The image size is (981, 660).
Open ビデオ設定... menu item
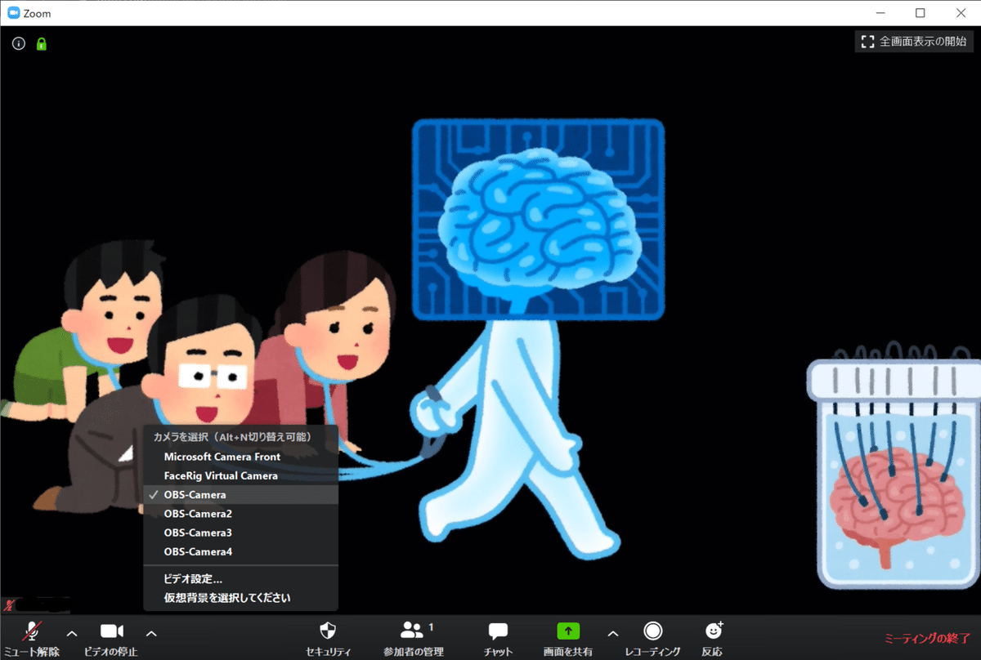point(241,579)
